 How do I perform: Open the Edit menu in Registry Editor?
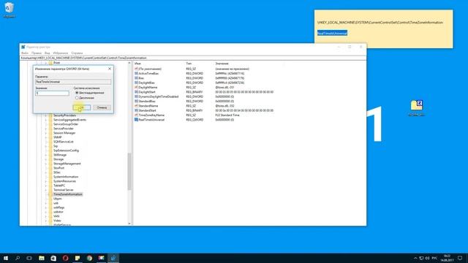click(37, 53)
